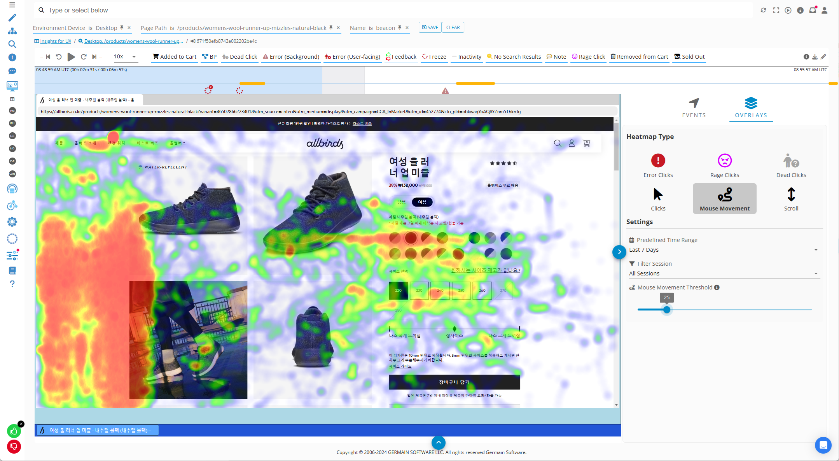Switch to the OVERLAYS tab
Image resolution: width=839 pixels, height=461 pixels.
point(750,107)
